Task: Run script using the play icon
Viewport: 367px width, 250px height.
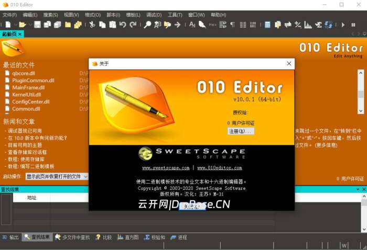Action: [343, 25]
